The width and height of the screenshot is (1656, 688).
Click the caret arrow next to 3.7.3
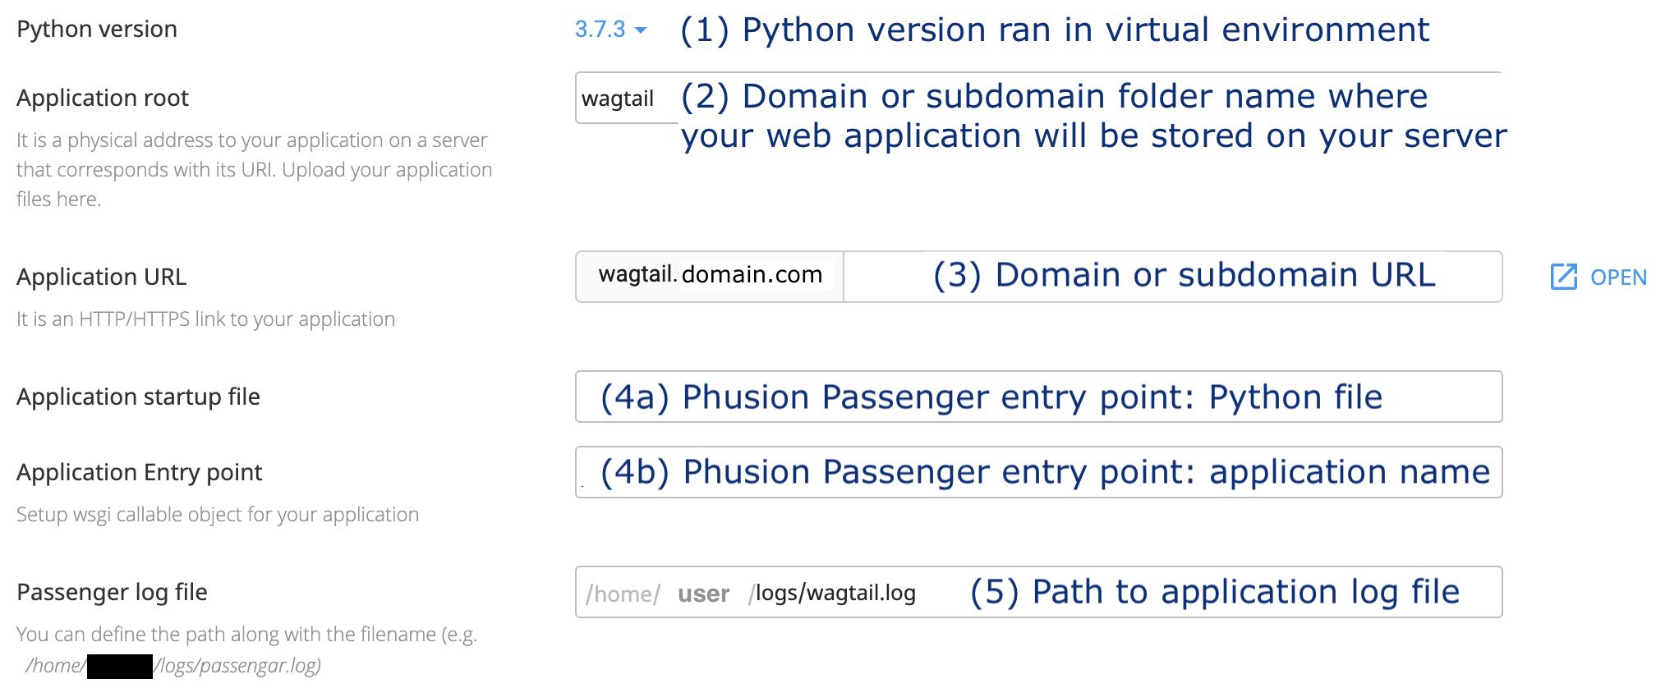coord(642,30)
